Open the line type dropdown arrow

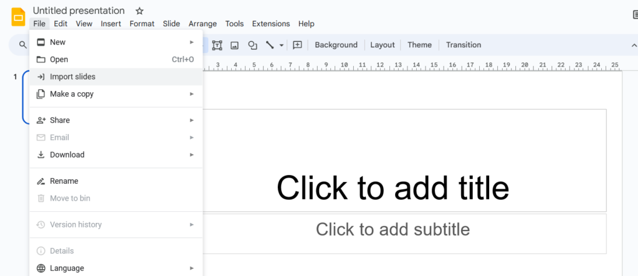tap(282, 45)
